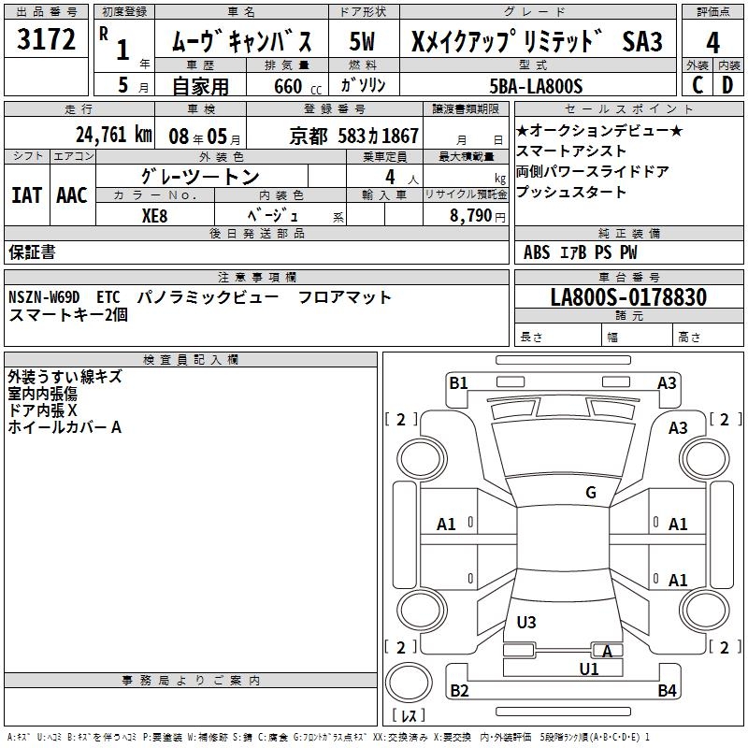Click model code 5BA-LA800S
Image resolution: width=748 pixels, height=748 pixels.
coord(536,86)
